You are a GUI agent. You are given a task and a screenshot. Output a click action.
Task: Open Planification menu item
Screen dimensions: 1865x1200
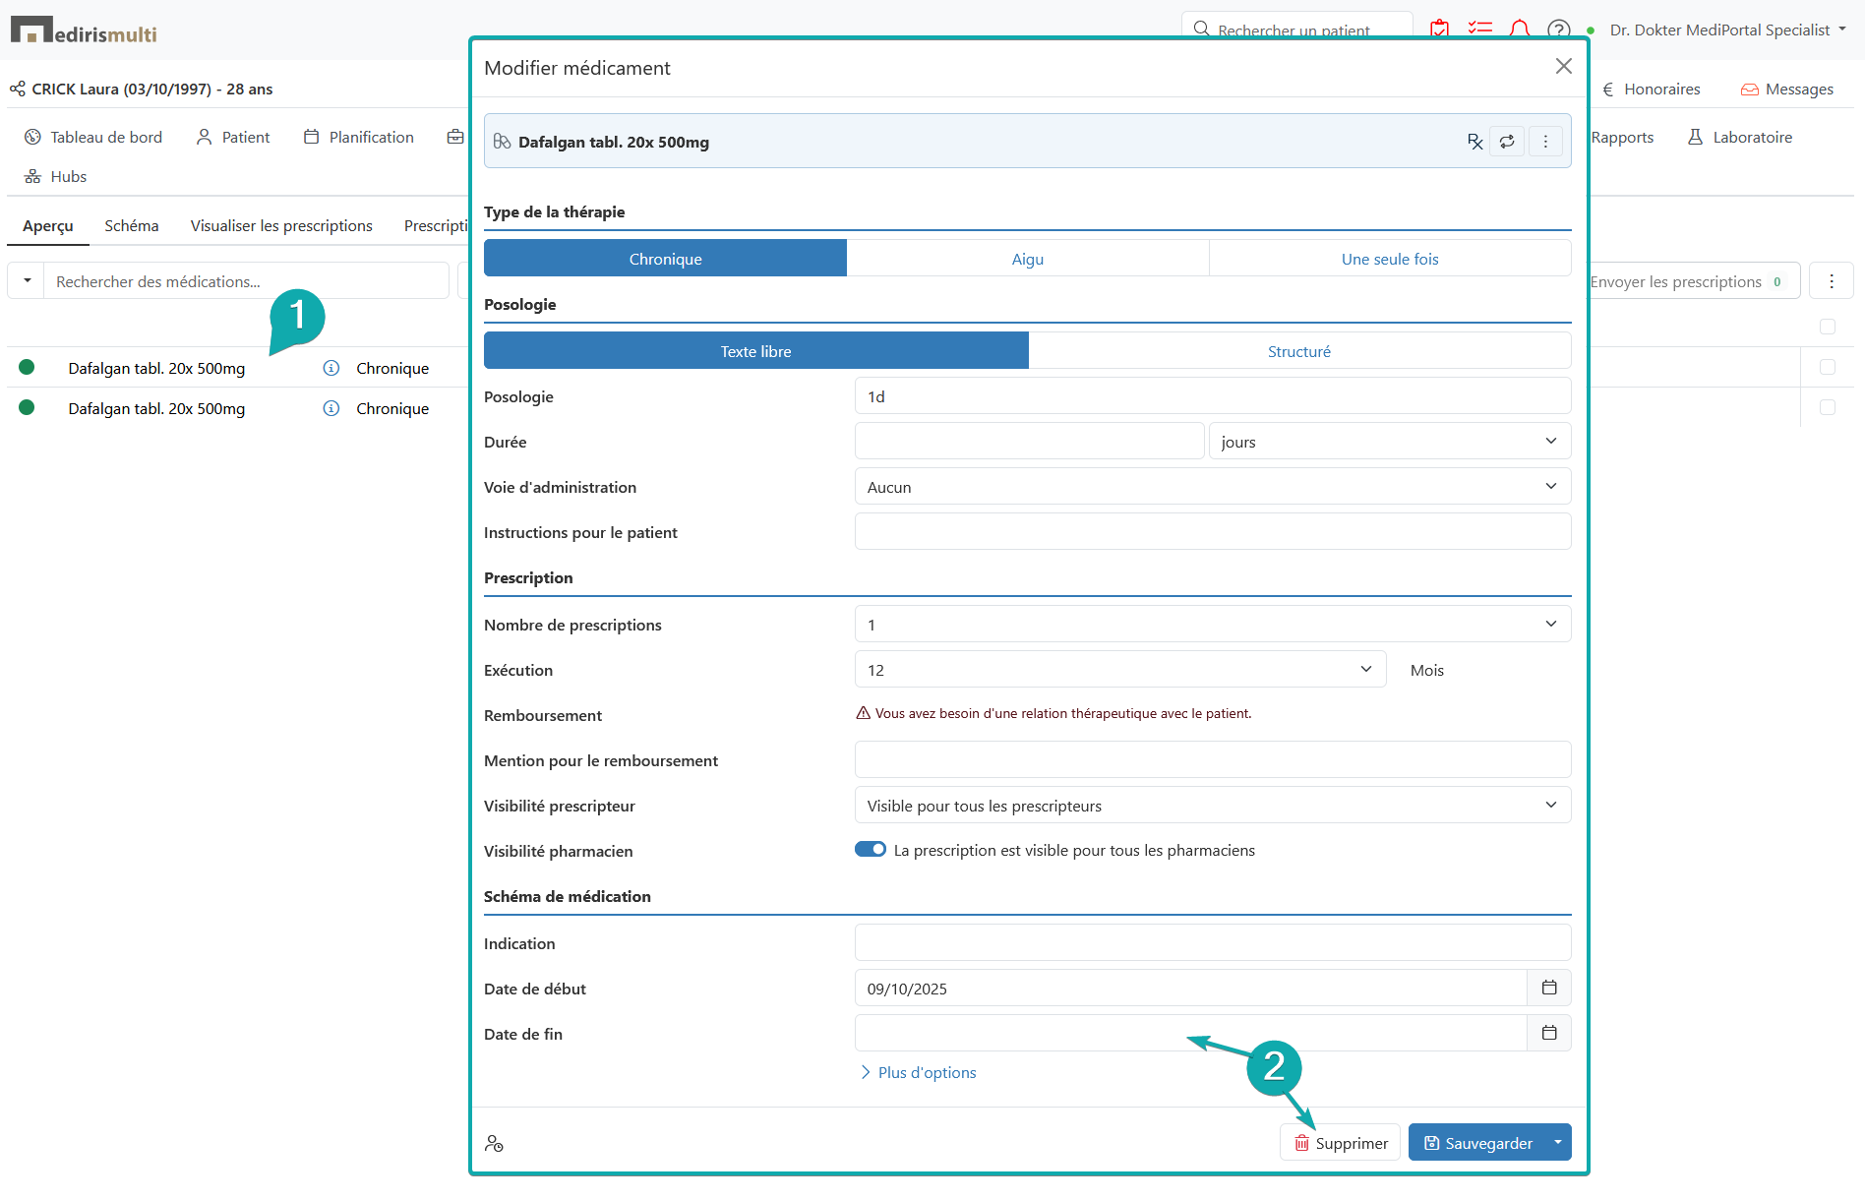tap(359, 137)
